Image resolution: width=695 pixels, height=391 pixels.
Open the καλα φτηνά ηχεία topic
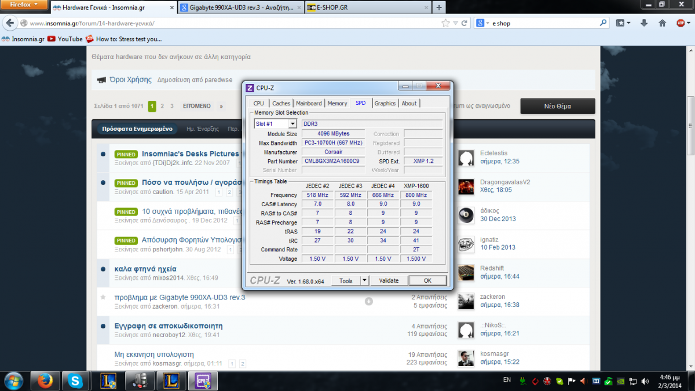[145, 269]
